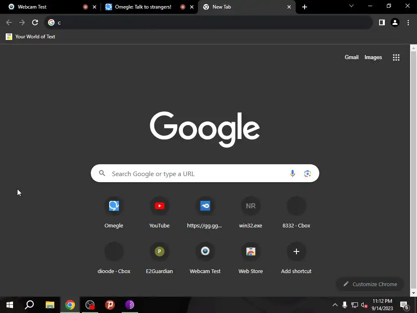
Task: Open the Google apps grid
Action: 396,57
